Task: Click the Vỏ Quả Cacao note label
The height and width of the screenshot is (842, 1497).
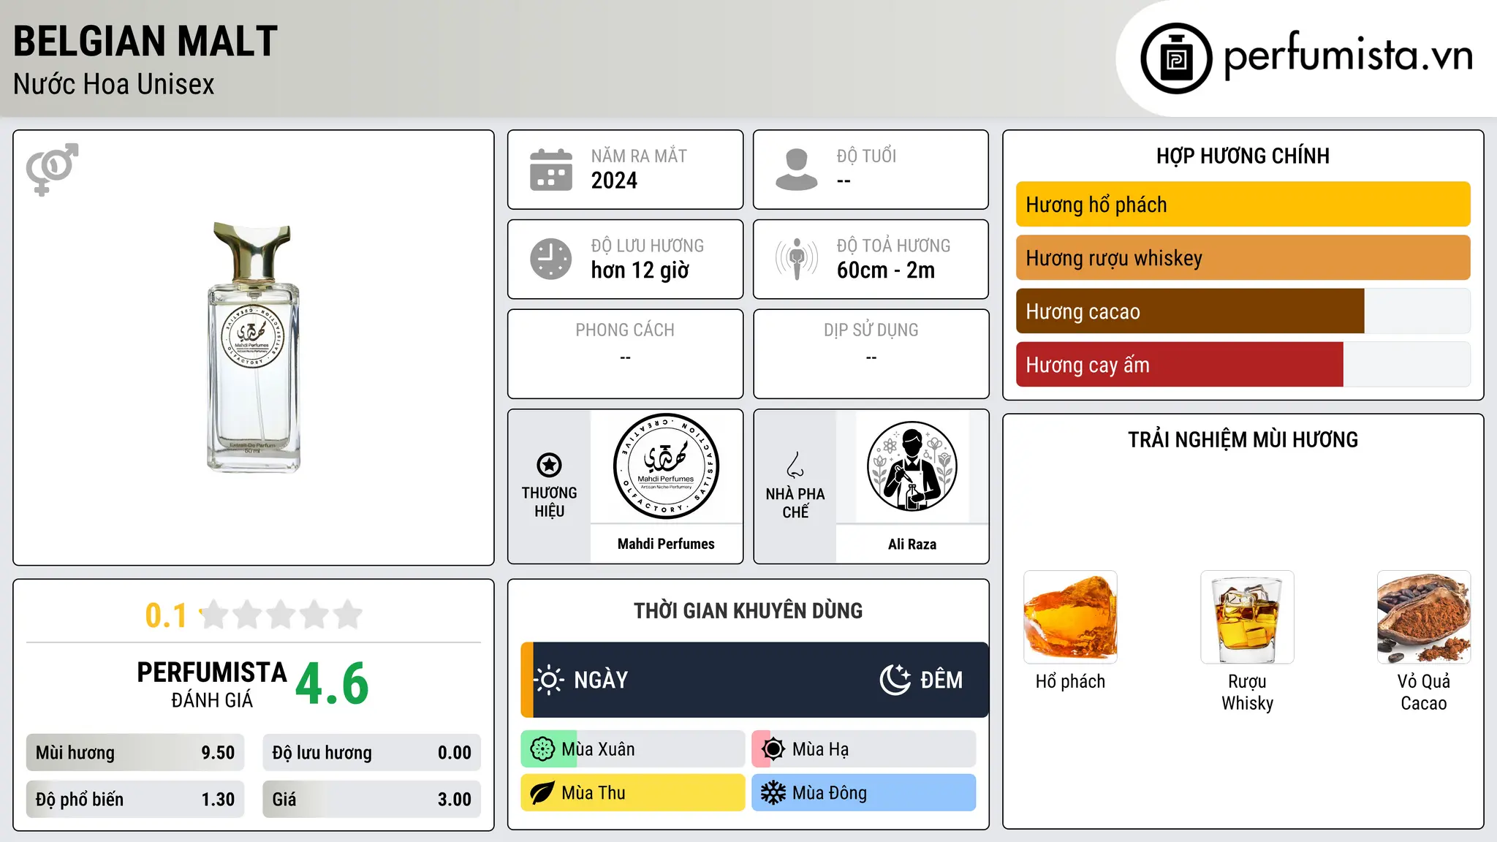Action: (1424, 692)
